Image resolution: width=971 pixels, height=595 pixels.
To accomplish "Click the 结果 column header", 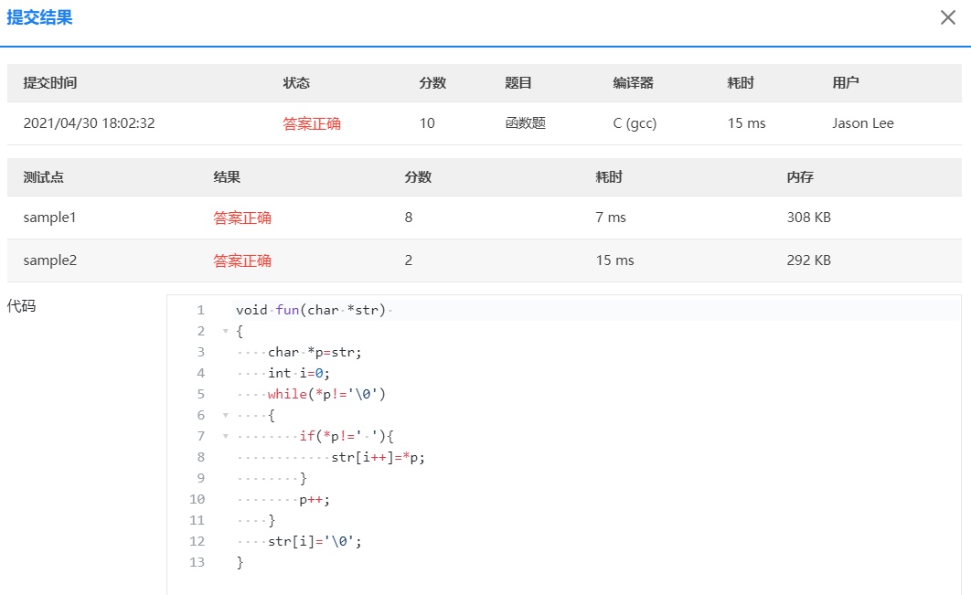I will click(227, 177).
